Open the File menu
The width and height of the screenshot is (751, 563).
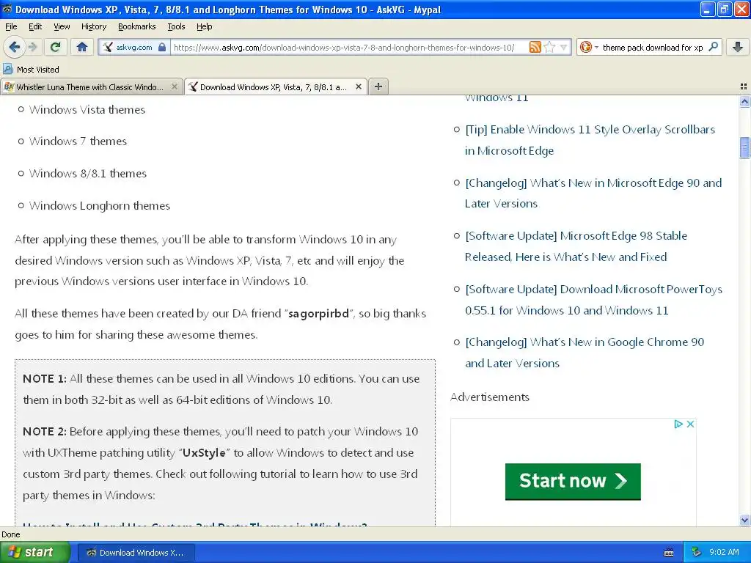coord(11,26)
